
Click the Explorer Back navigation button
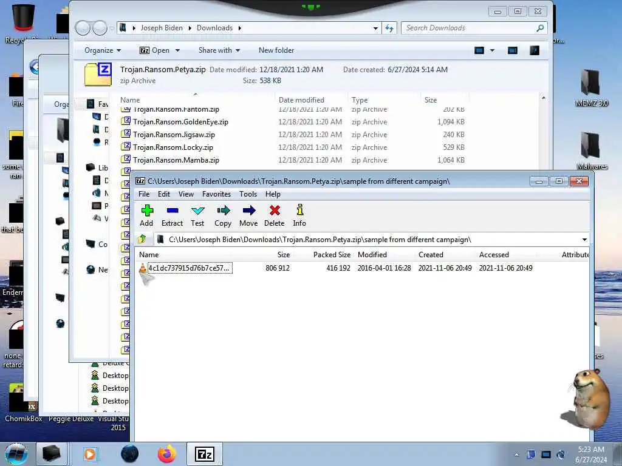(x=83, y=28)
